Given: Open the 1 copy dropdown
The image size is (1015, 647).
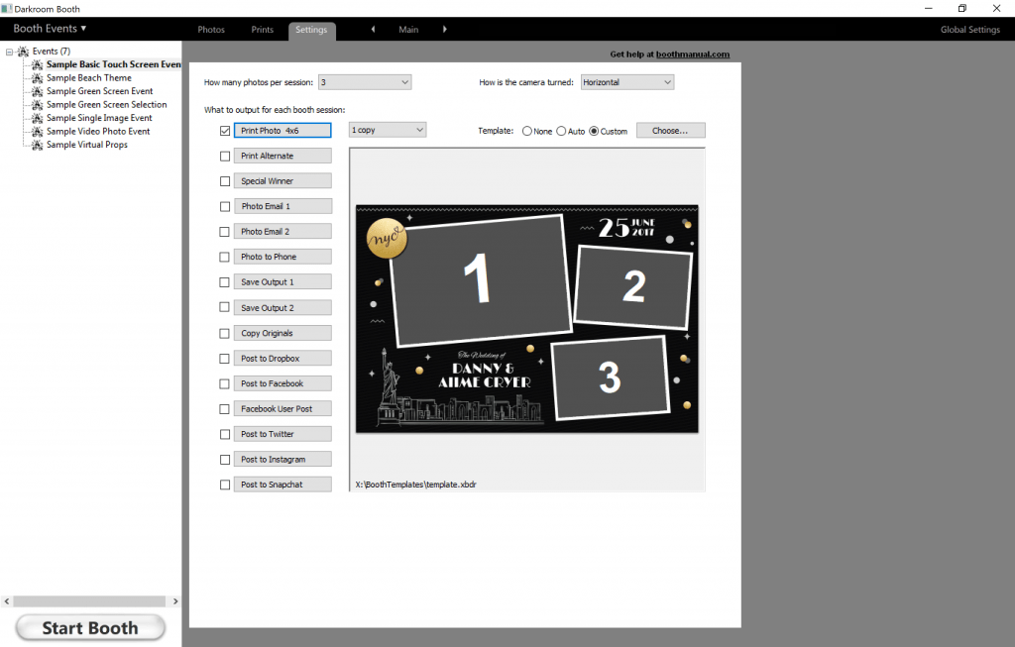Looking at the screenshot, I should [388, 130].
